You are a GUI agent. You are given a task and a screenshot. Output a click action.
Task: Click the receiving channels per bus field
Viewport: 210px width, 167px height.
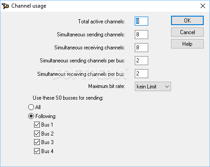[141, 74]
